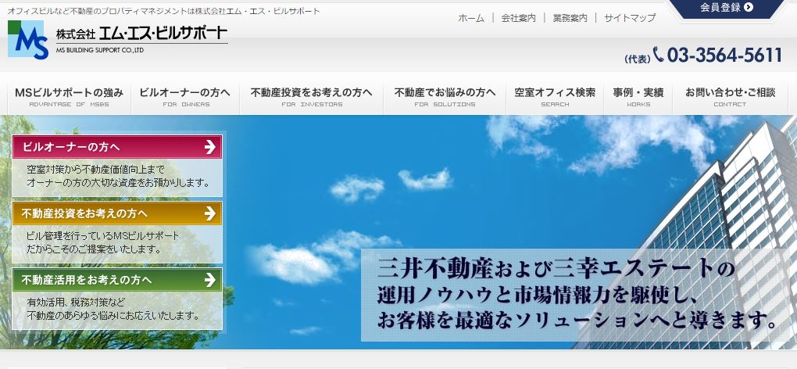
Task: Open the 業務案内 top link
Action: (x=570, y=18)
